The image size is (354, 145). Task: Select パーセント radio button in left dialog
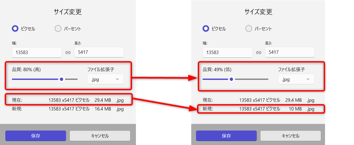[x=58, y=29]
